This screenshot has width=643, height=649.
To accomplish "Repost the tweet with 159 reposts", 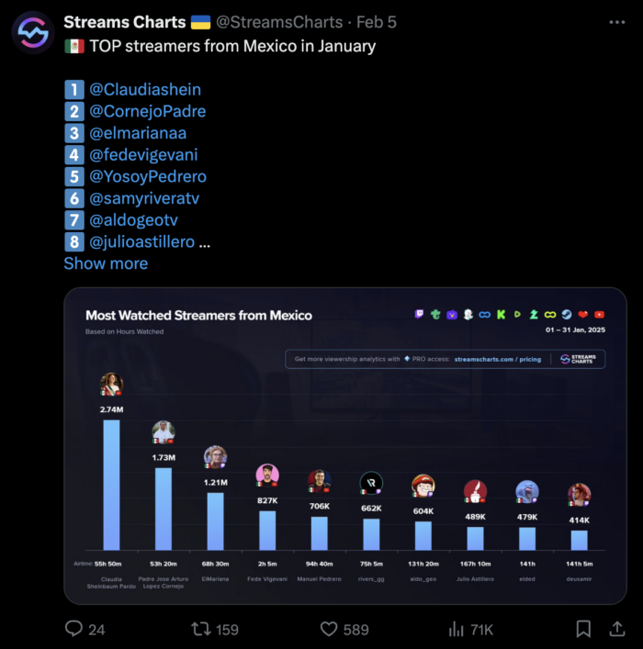I will (x=201, y=629).
